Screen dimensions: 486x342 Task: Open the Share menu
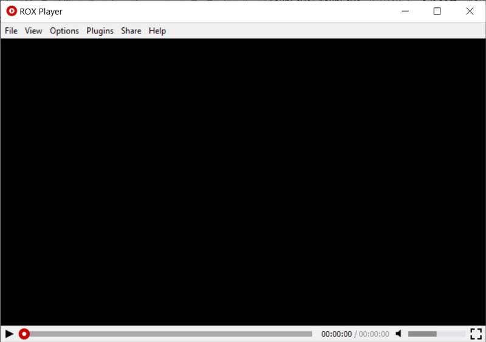131,31
